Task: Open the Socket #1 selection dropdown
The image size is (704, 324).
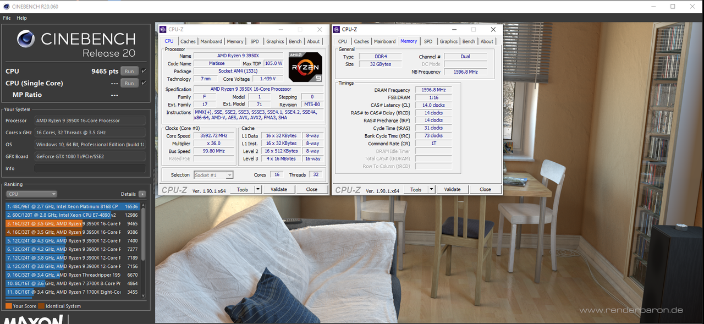Action: point(213,175)
